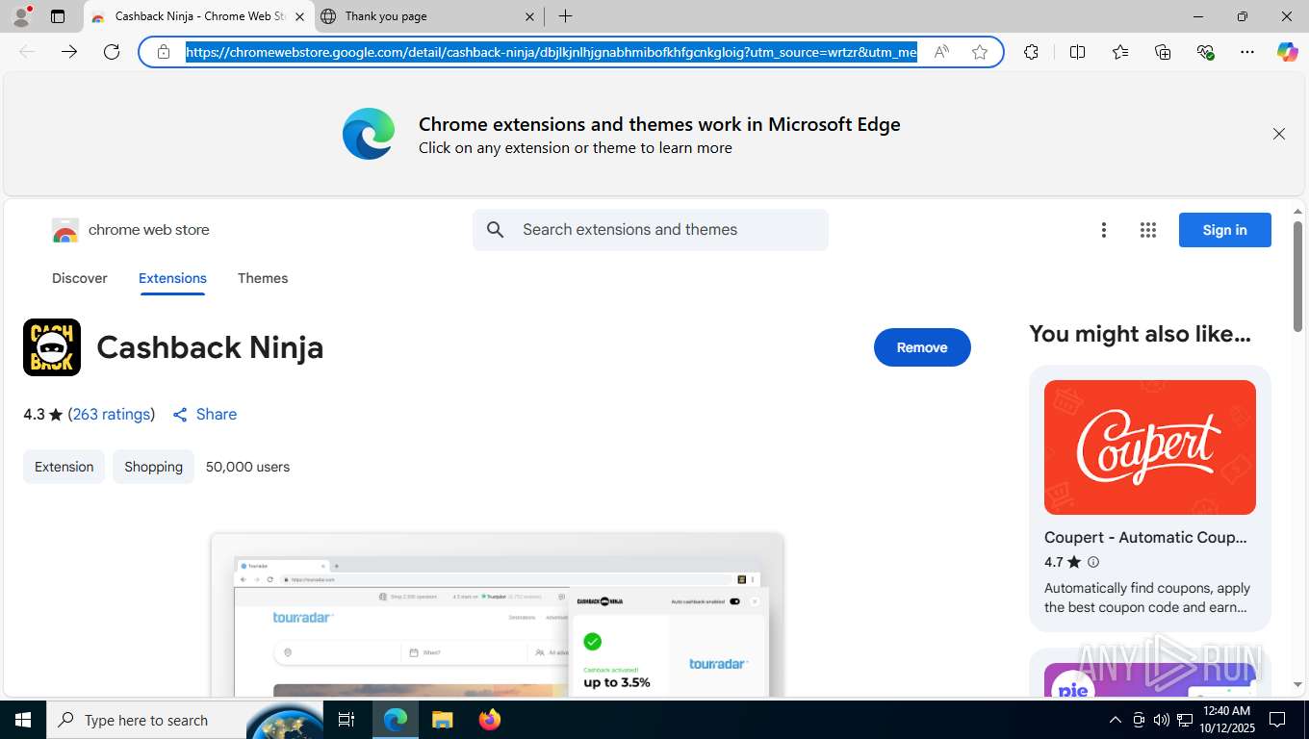Open Edge Settings and more menu
The height and width of the screenshot is (739, 1309).
point(1247,52)
